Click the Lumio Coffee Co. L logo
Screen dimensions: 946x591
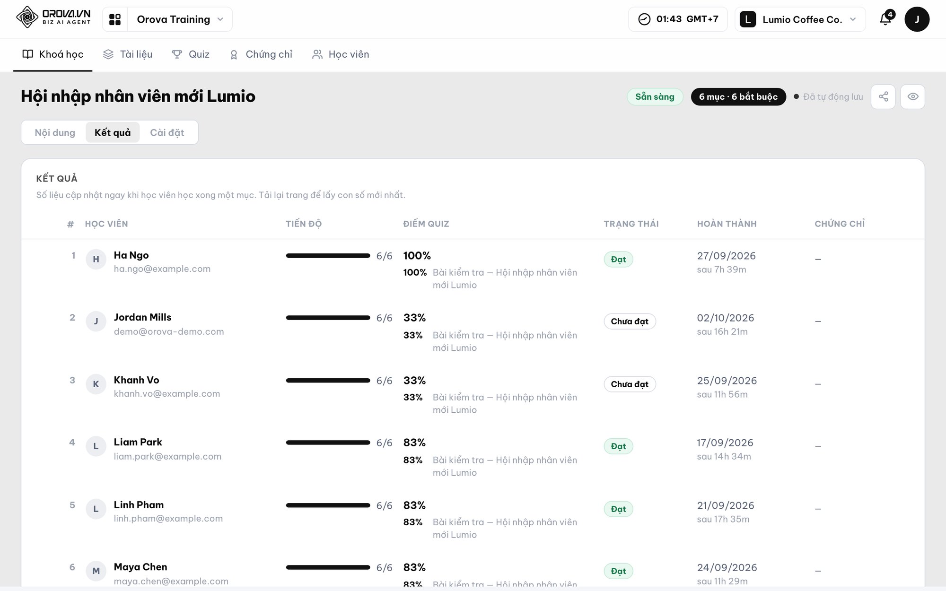coord(748,19)
